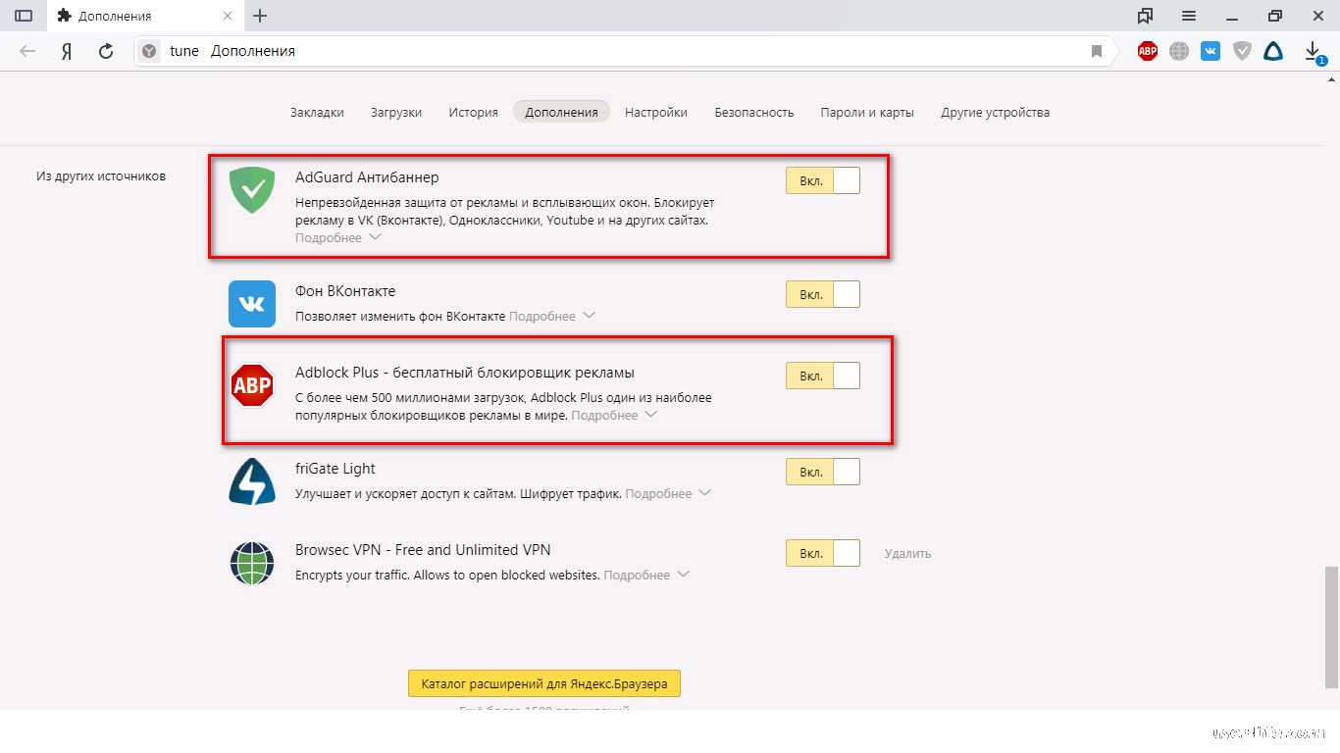Viewport: 1340px width, 753px height.
Task: Open the downloads arrow icon
Action: (x=1314, y=51)
